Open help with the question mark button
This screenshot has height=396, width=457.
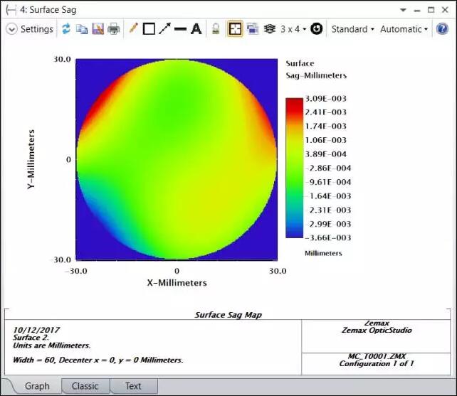(442, 29)
